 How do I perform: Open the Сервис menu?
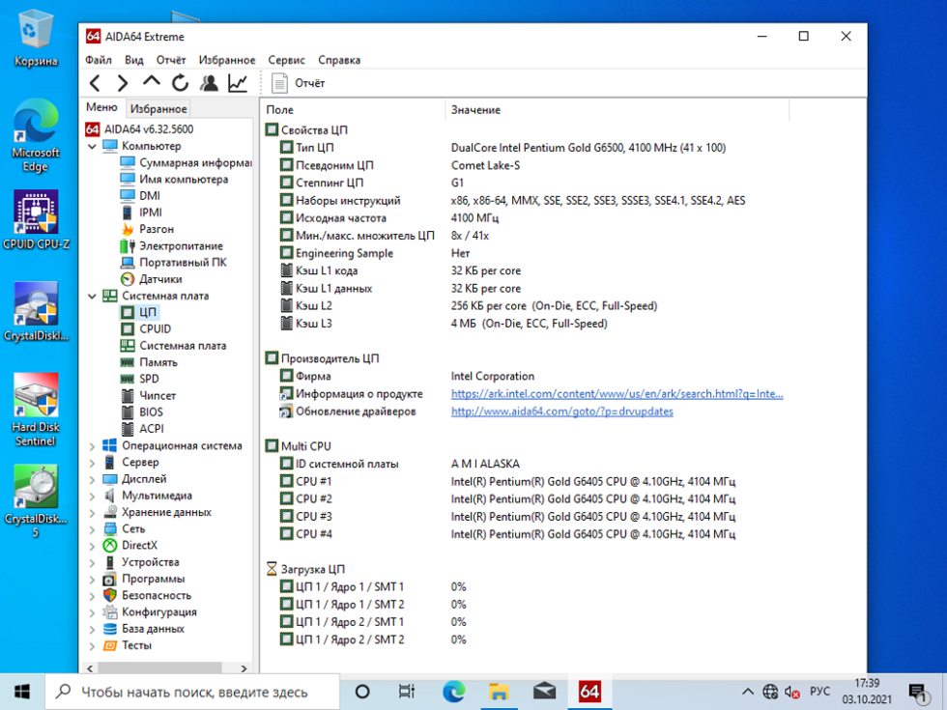coord(286,60)
